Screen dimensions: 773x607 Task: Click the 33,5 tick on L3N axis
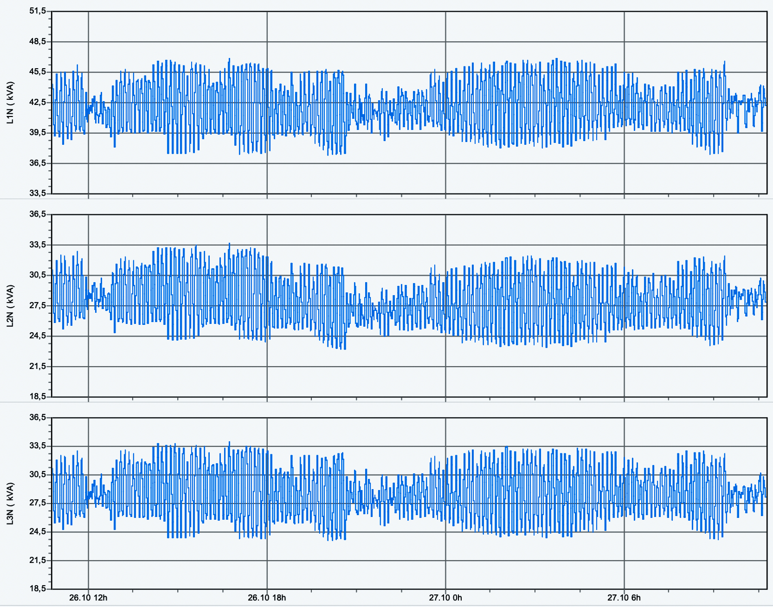pyautogui.click(x=38, y=446)
